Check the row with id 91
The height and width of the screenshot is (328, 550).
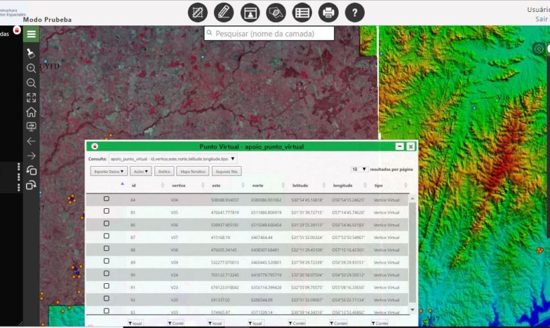coord(106,286)
